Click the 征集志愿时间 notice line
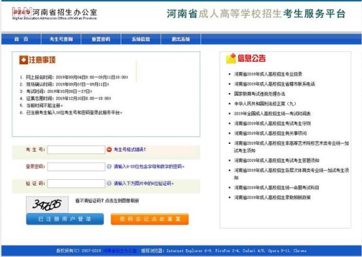The image size is (362, 257). (x=68, y=98)
